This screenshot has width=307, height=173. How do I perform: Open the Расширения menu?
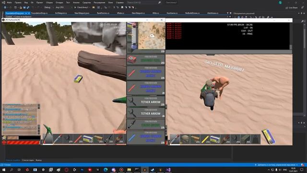[x=99, y=2]
